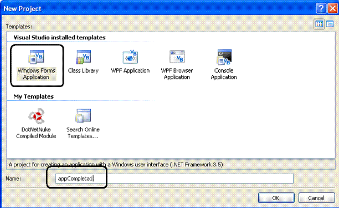Click the 'Templates:' label
The image size is (339, 208).
pos(19,27)
